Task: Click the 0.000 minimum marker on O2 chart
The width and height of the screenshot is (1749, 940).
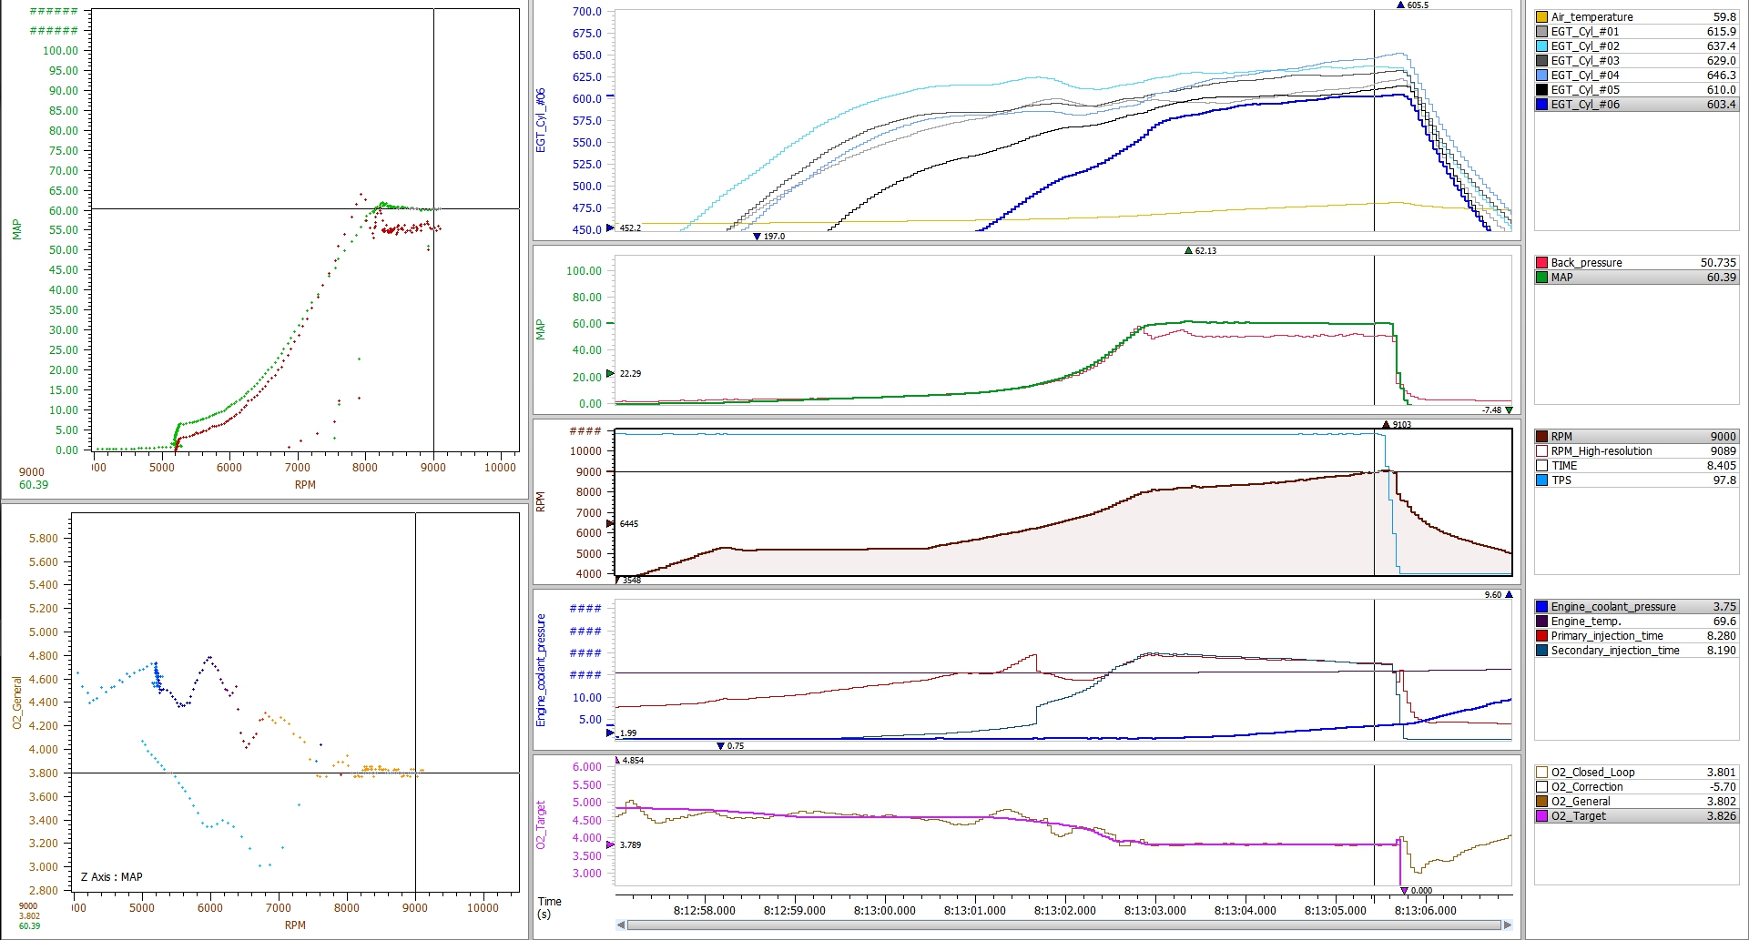Action: pos(1404,891)
